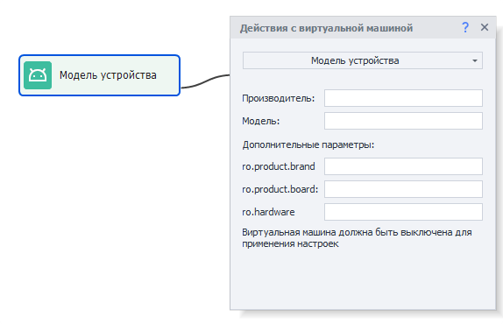The width and height of the screenshot is (503, 324).
Task: Click the dialog title Действия с виртуальной машиной
Action: tap(326, 28)
